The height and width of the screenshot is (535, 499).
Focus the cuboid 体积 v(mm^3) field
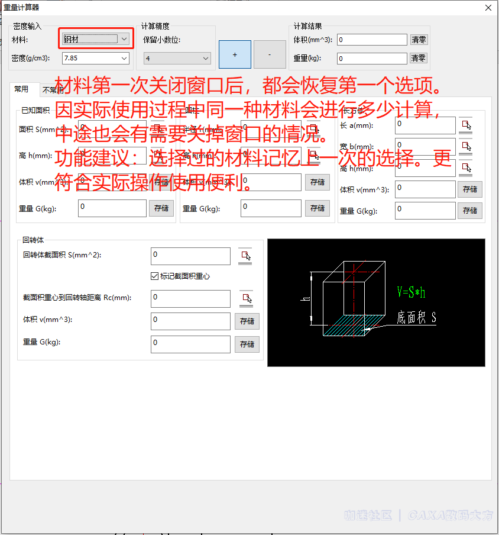425,189
